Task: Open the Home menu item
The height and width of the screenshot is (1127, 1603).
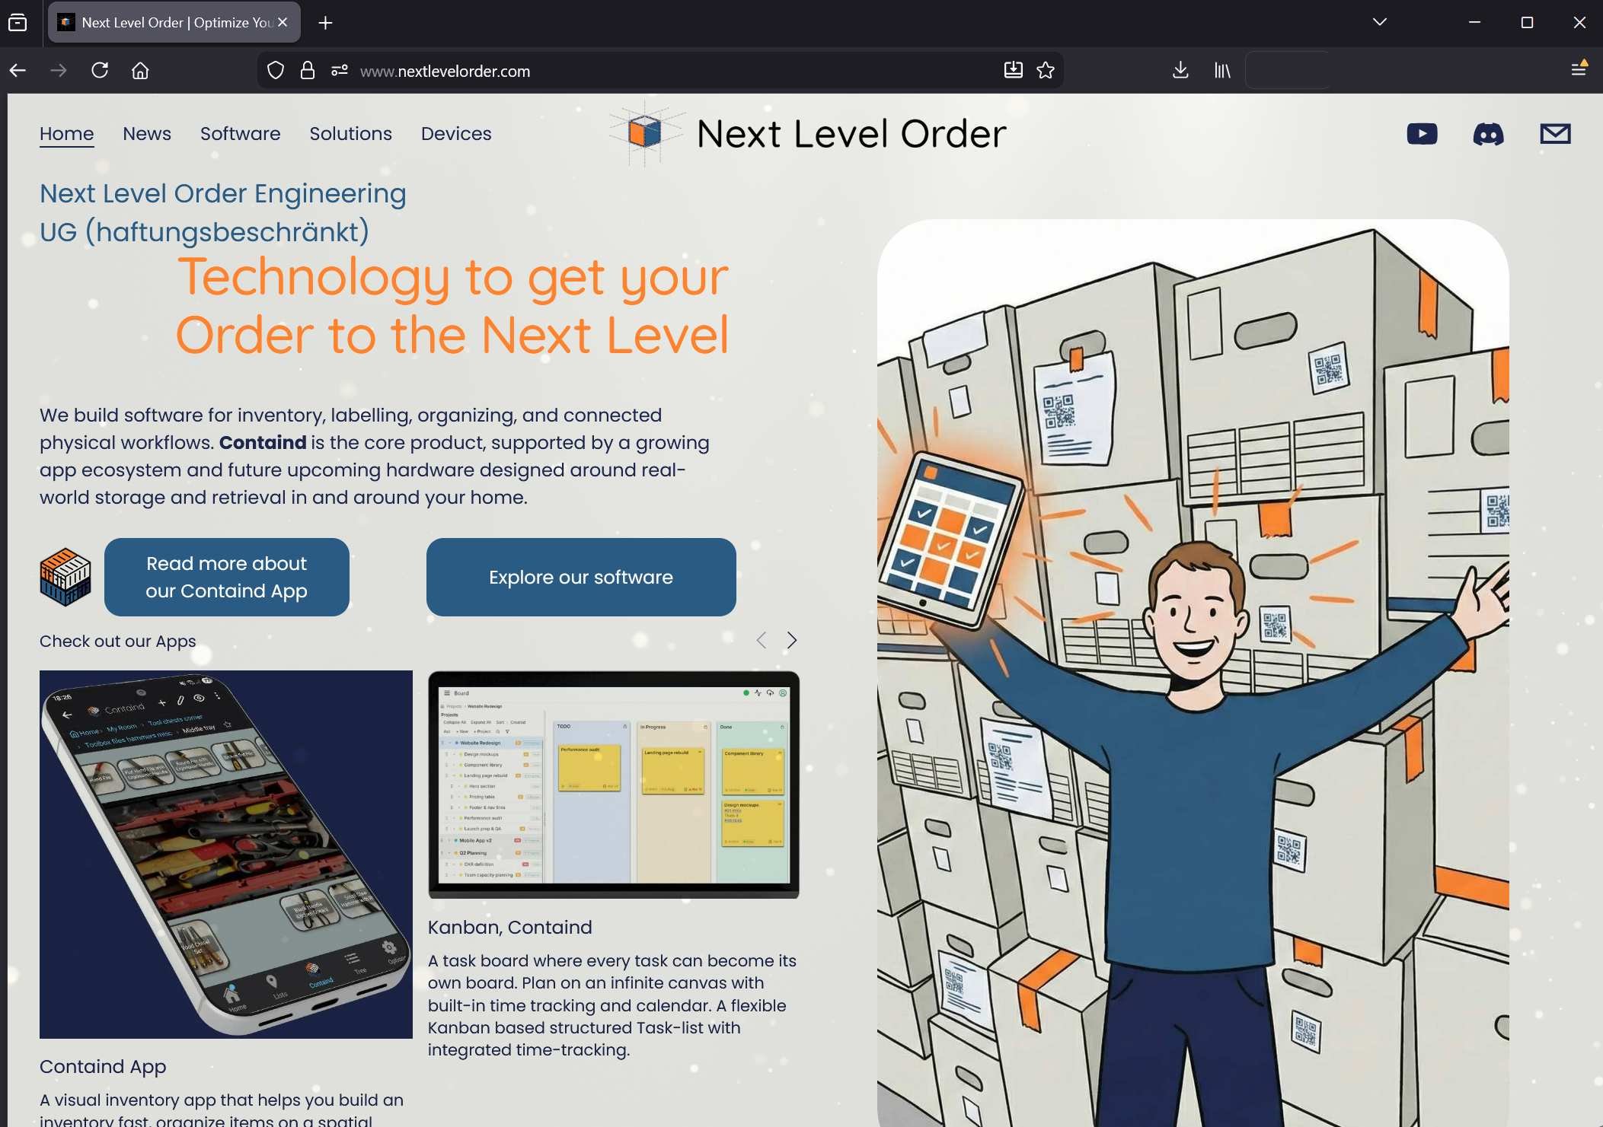Action: (x=67, y=134)
